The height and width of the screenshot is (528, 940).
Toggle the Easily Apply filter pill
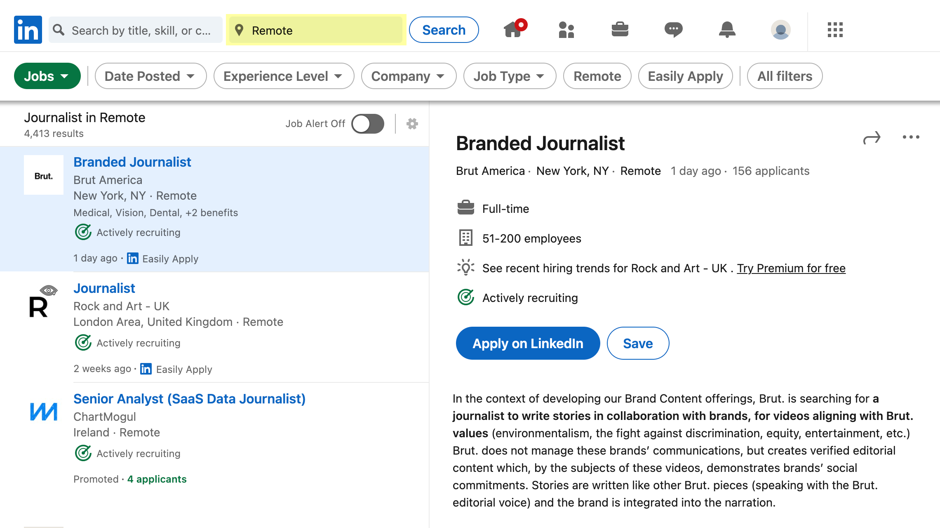point(685,76)
